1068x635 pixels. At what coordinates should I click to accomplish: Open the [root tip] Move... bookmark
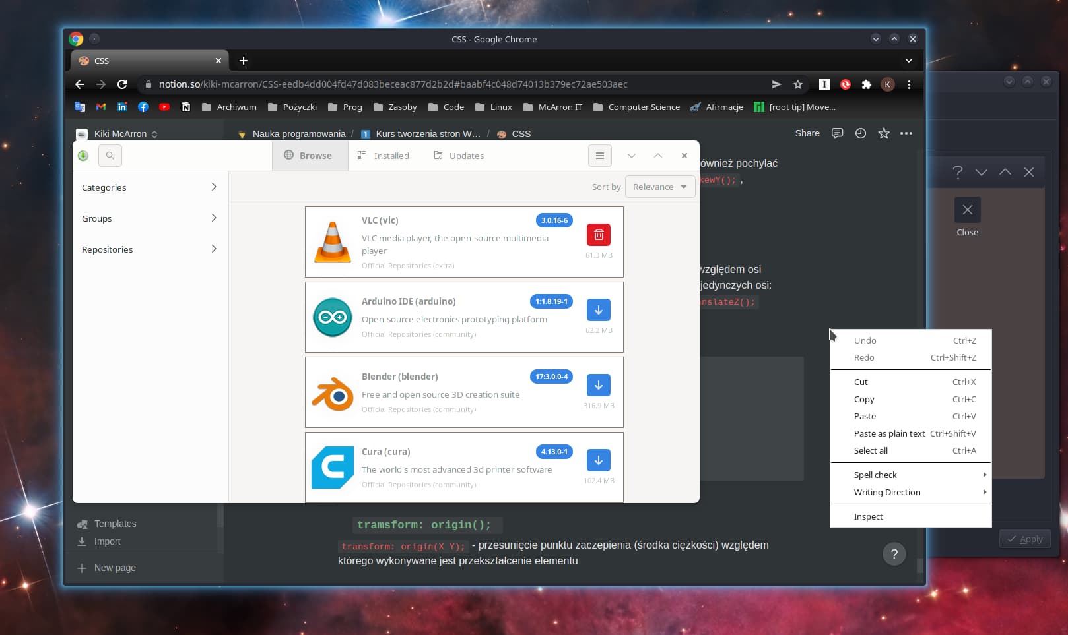point(795,107)
